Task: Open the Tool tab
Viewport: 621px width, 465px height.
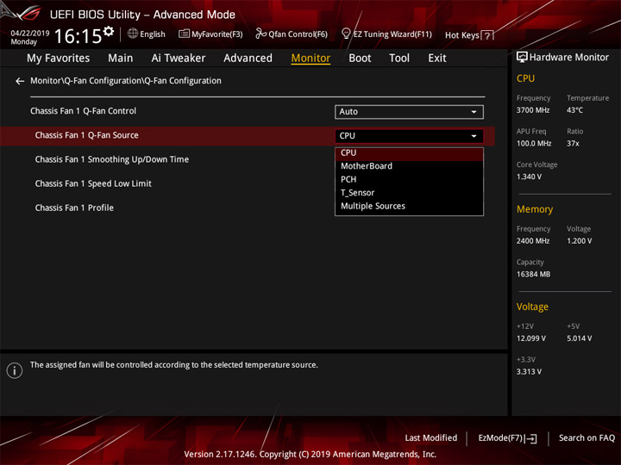Action: pos(399,59)
